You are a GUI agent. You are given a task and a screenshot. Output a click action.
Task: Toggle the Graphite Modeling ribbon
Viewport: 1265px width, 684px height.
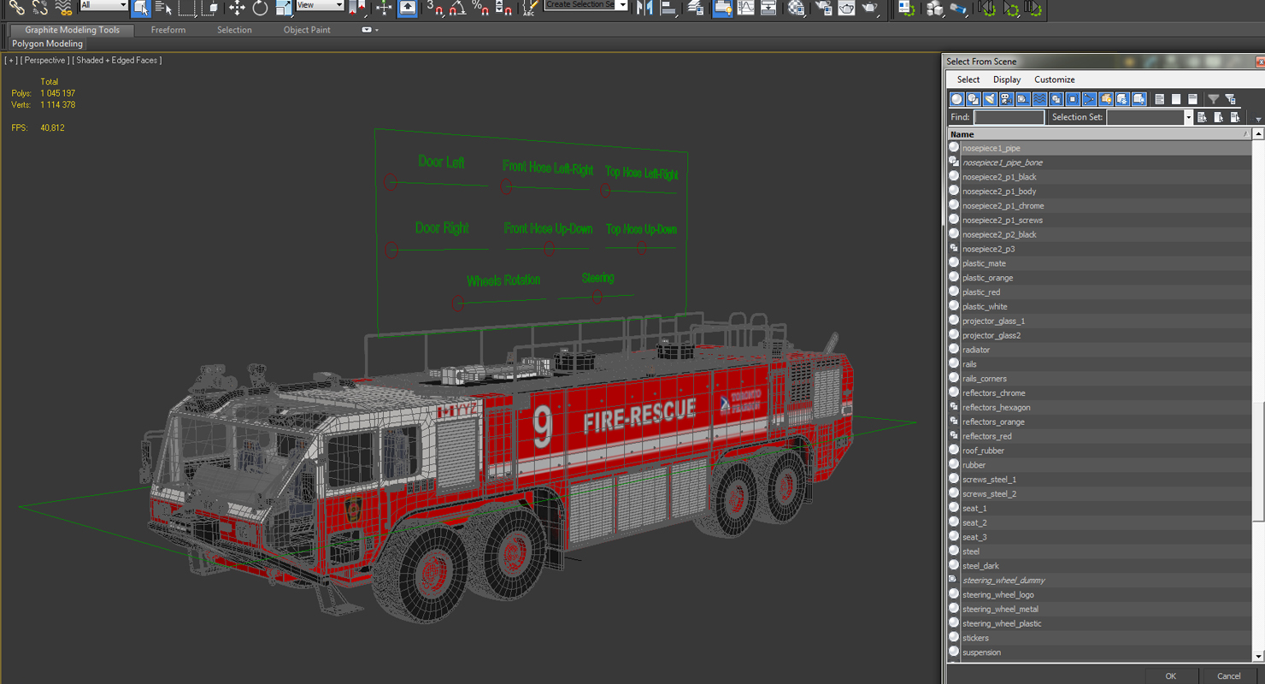pos(723,8)
